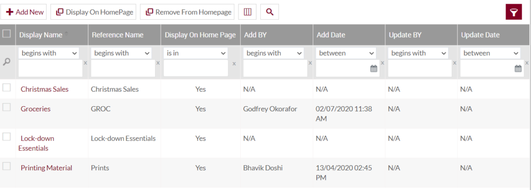The height and width of the screenshot is (190, 531).
Task: Expand the 'is in' operator dropdown
Action: 195,53
